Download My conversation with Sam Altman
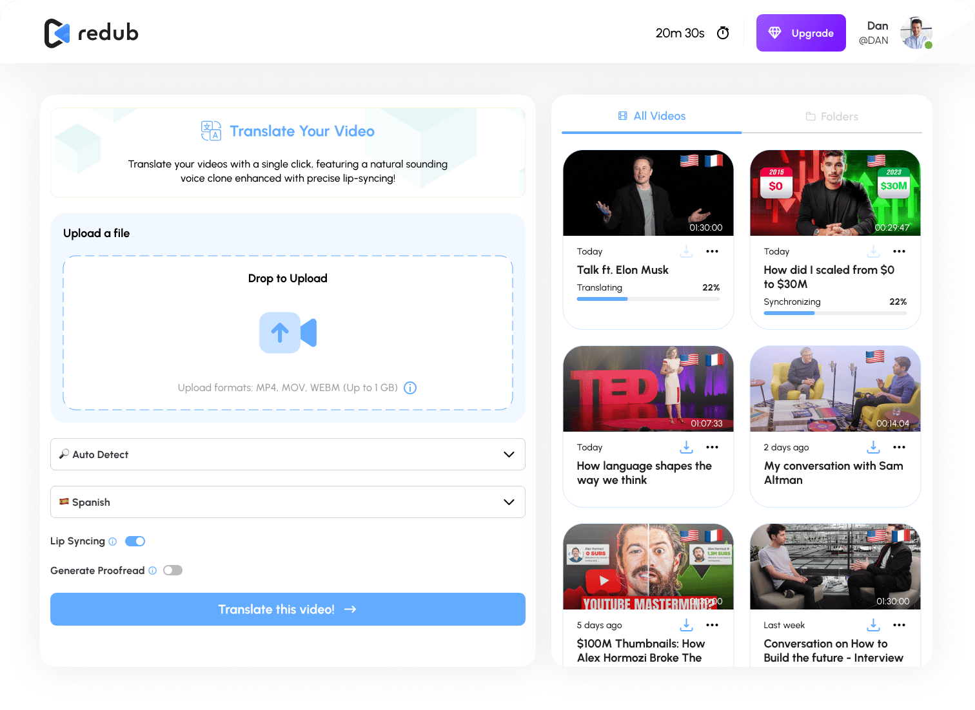The image size is (975, 710). click(x=874, y=447)
